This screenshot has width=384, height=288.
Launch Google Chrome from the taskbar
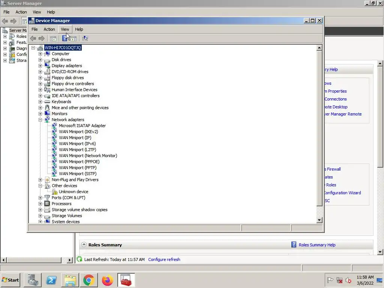(88, 280)
